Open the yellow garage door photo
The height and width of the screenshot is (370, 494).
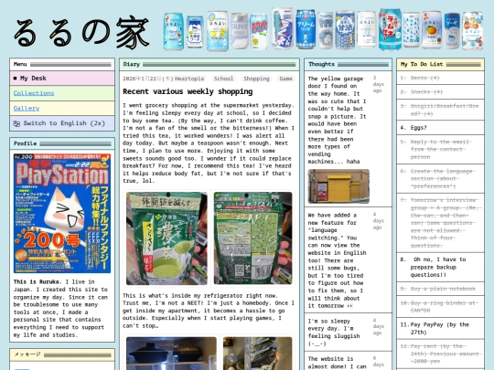pyautogui.click(x=338, y=186)
